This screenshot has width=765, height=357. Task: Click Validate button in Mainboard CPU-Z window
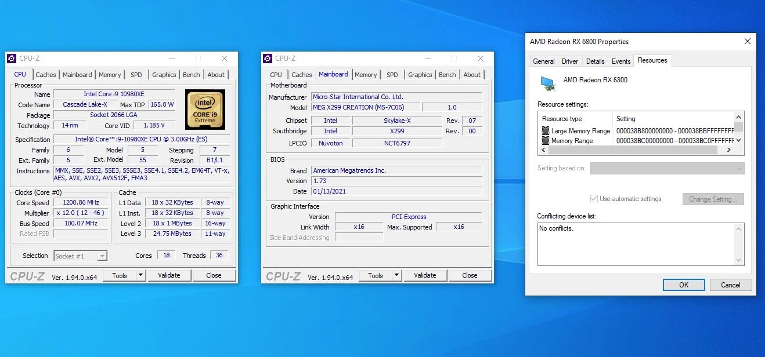pyautogui.click(x=425, y=276)
